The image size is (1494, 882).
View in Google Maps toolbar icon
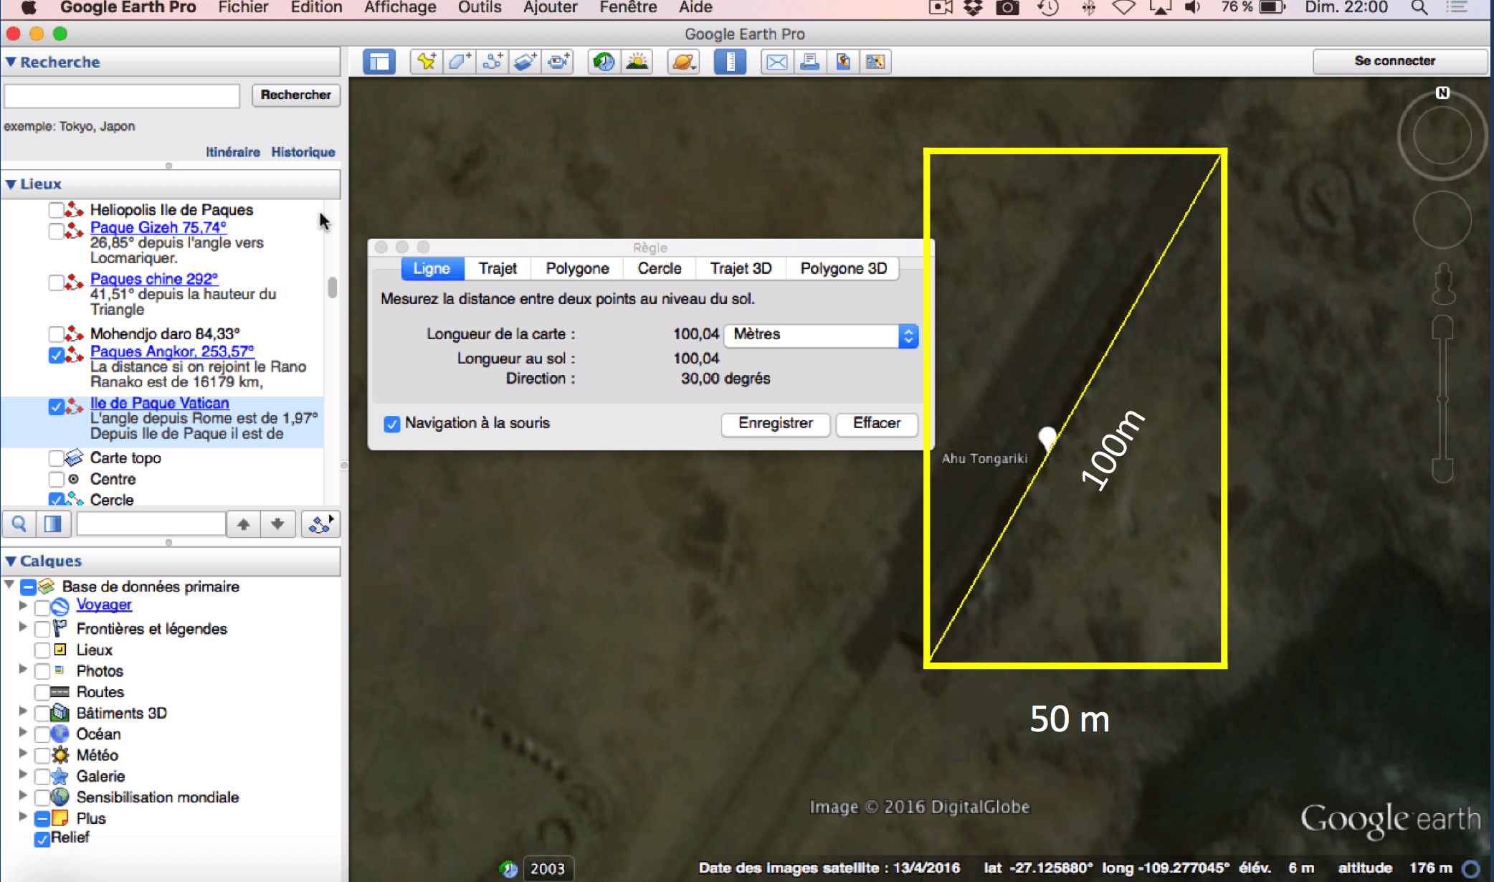coord(875,62)
